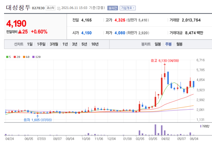This screenshot has height=145, width=212.
Task: Switch to the 월봉 monthly candle chart
Action: (x=179, y=44)
